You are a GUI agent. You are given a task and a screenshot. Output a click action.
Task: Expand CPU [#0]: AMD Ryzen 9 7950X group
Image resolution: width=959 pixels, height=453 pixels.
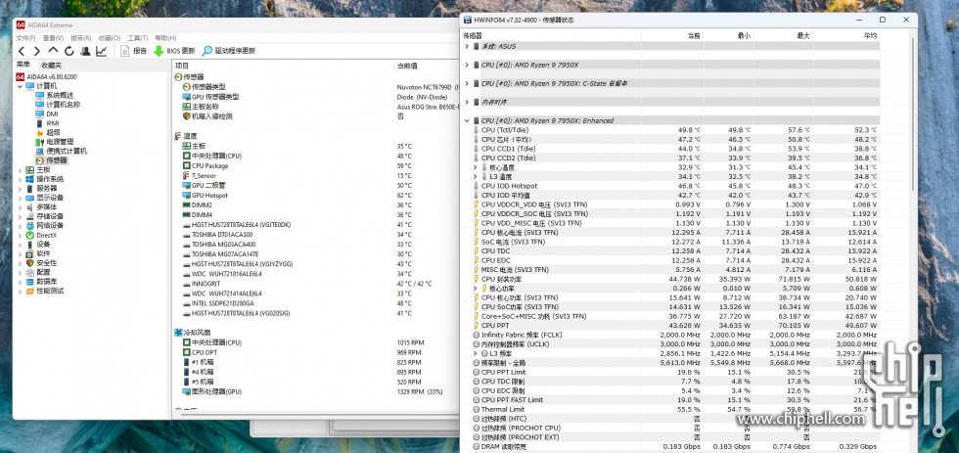click(x=468, y=65)
